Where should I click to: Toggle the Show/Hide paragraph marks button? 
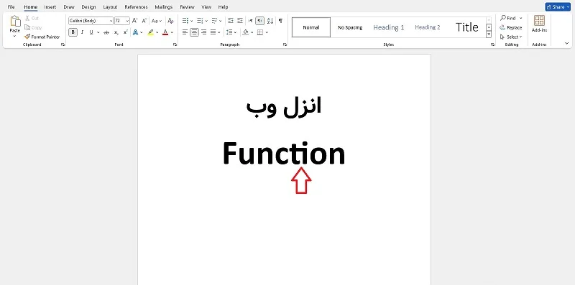(x=280, y=21)
